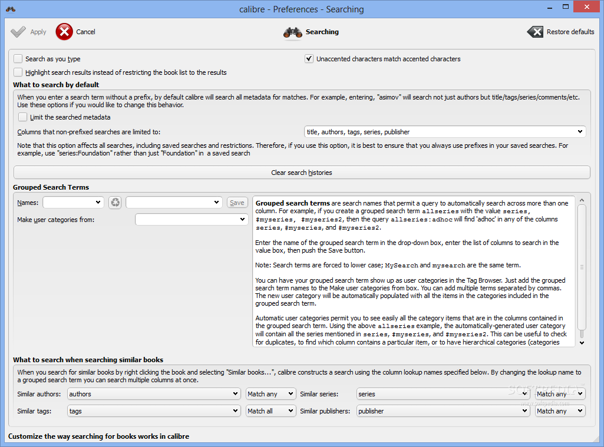Enable Search as you type
Image resolution: width=604 pixels, height=447 pixels.
(18, 59)
